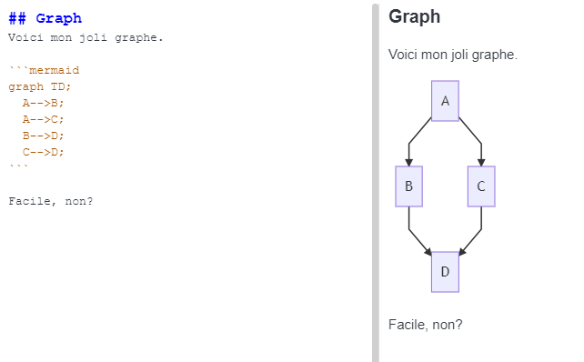Screen dimensions: 584x362
Task: Click the 'B-->D;' code line
Action: 43,136
